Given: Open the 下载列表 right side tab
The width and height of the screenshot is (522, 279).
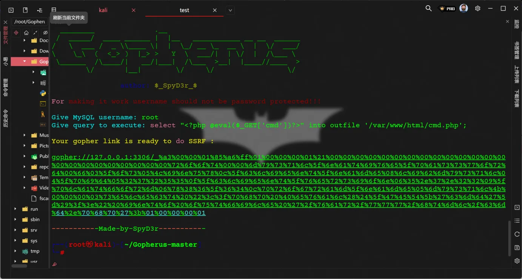Looking at the screenshot, I should coord(517,99).
